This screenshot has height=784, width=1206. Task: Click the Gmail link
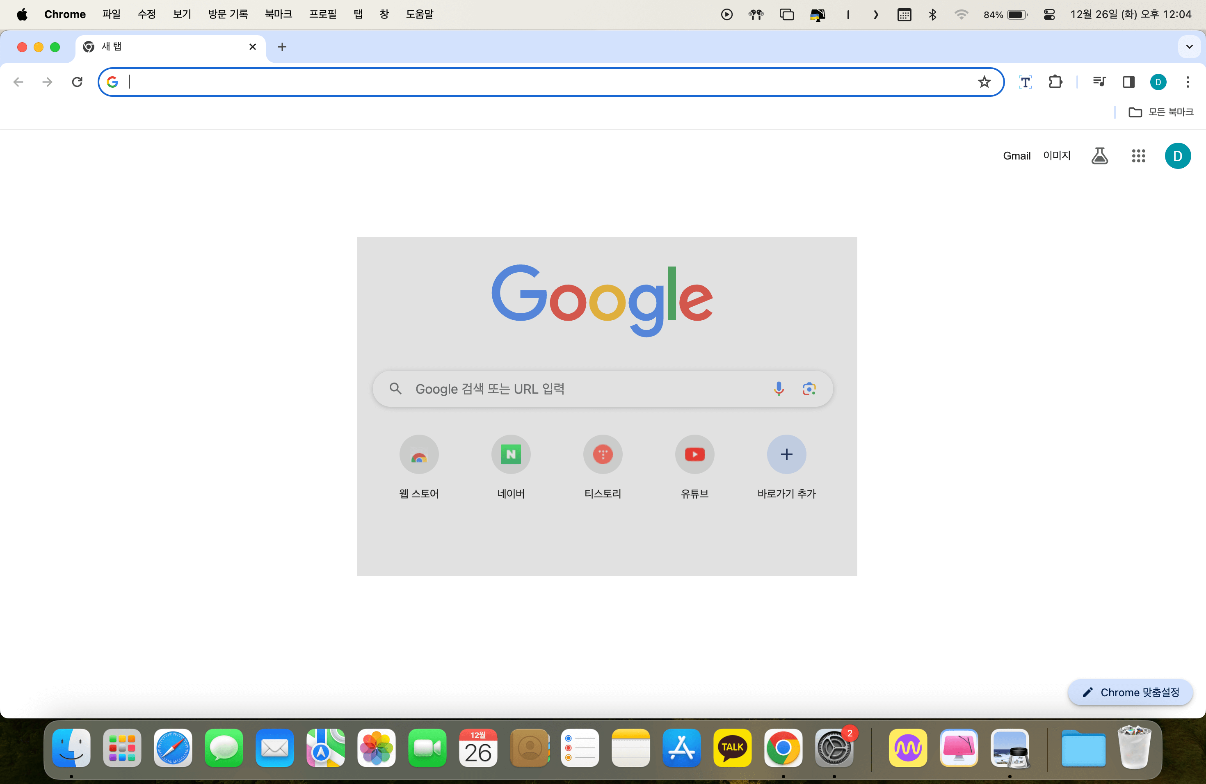1016,156
